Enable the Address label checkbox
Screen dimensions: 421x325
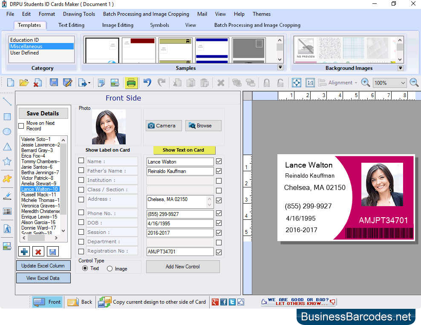tap(81, 199)
